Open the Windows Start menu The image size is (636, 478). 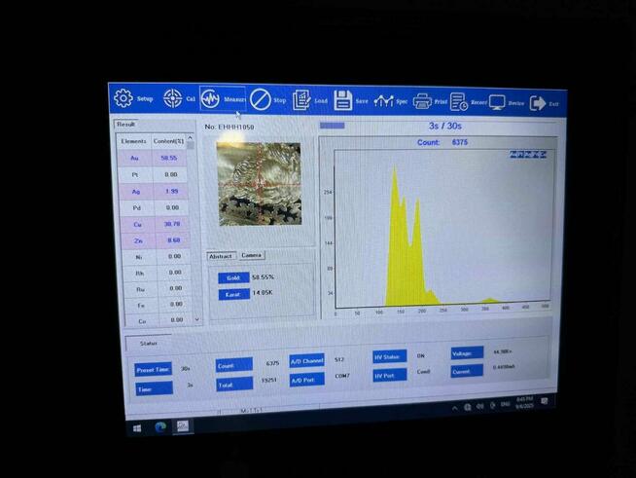(137, 427)
